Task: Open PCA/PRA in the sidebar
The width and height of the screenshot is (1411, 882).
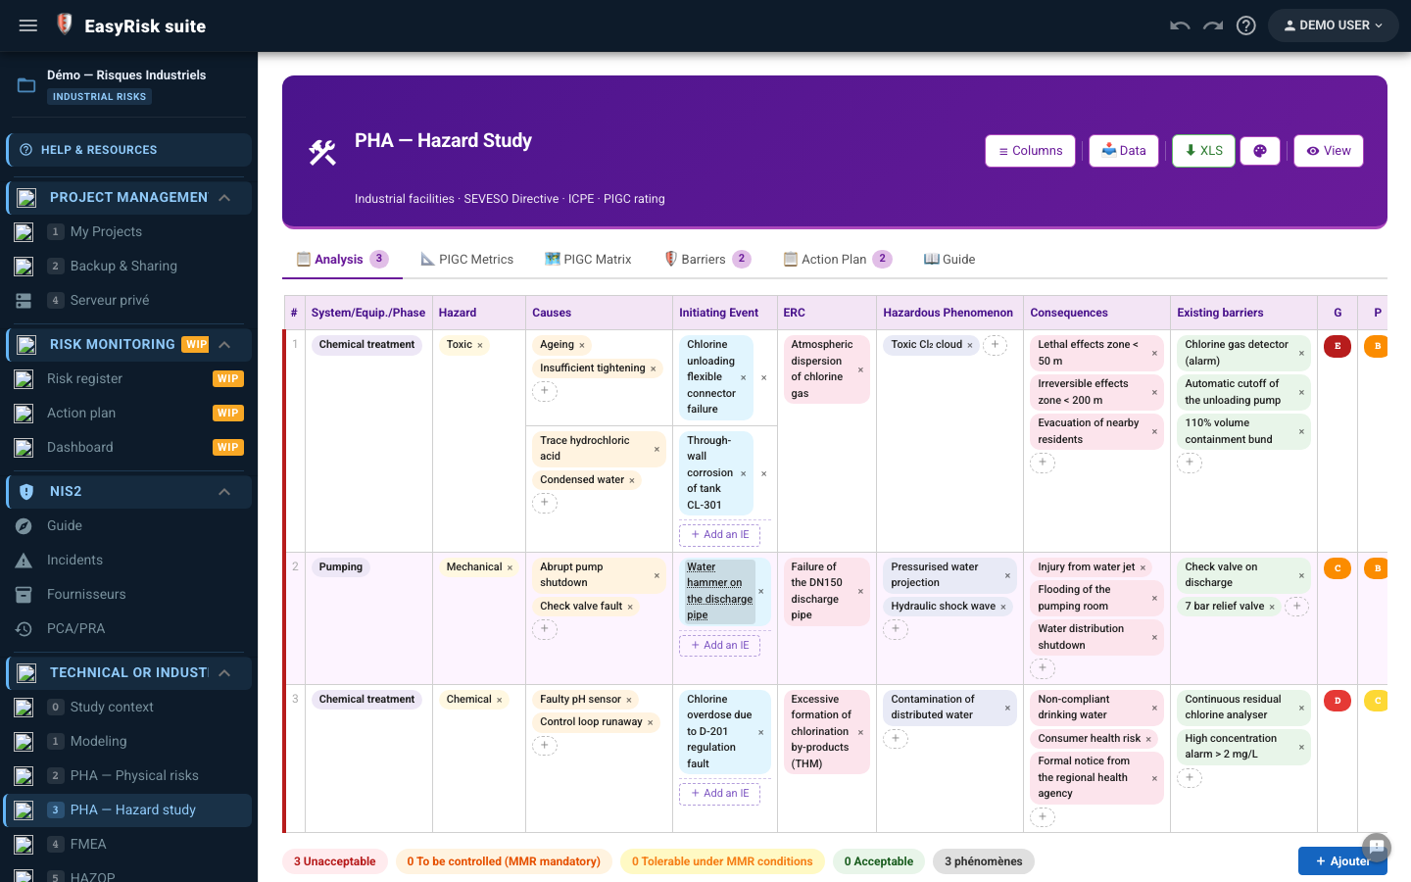Action: coord(129,629)
